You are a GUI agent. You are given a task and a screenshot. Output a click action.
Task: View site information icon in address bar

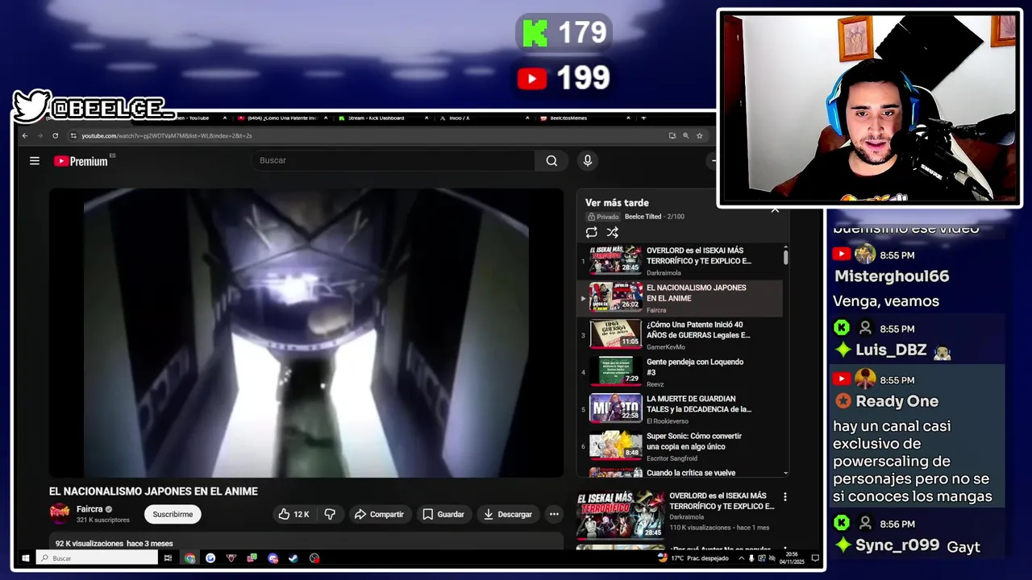click(x=74, y=135)
